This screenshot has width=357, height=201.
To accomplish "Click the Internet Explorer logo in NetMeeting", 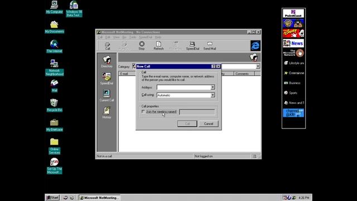I will click(x=255, y=46).
